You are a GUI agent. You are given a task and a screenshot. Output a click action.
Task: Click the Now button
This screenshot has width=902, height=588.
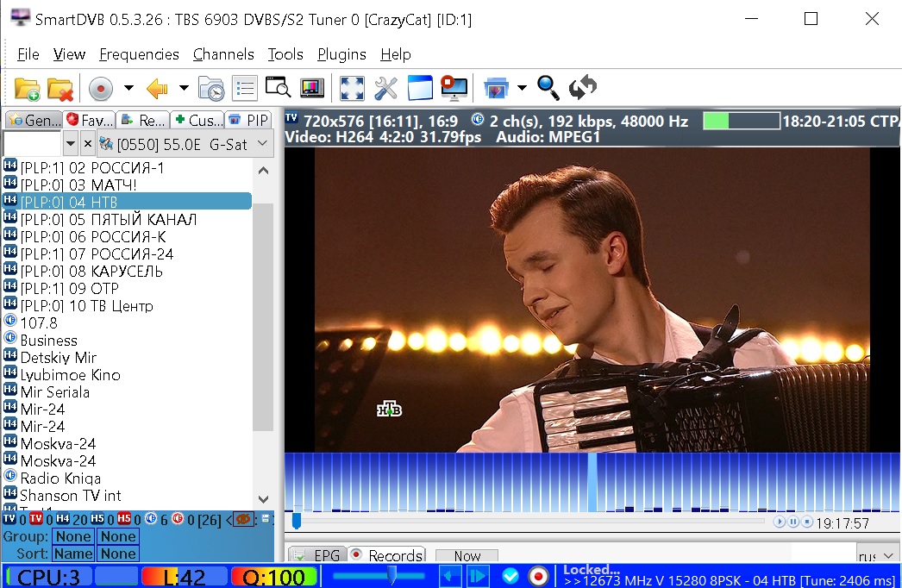point(467,556)
